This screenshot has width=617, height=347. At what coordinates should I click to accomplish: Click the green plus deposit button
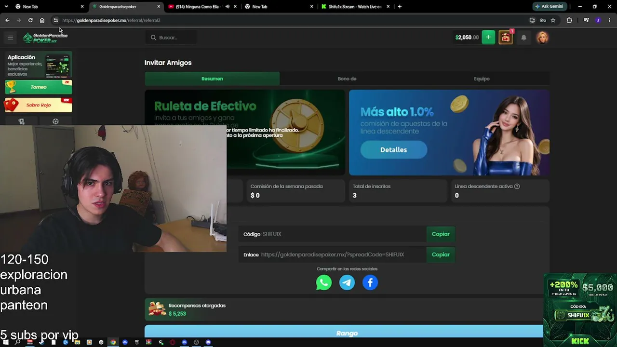(488, 37)
